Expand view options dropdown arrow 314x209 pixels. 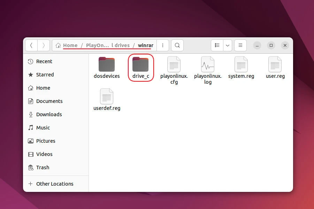(228, 45)
